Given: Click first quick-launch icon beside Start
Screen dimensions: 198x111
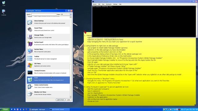Looking at the screenshot, I should (x=12, y=109).
